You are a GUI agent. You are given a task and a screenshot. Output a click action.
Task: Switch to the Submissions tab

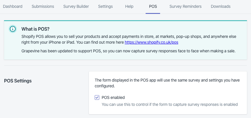tap(43, 6)
